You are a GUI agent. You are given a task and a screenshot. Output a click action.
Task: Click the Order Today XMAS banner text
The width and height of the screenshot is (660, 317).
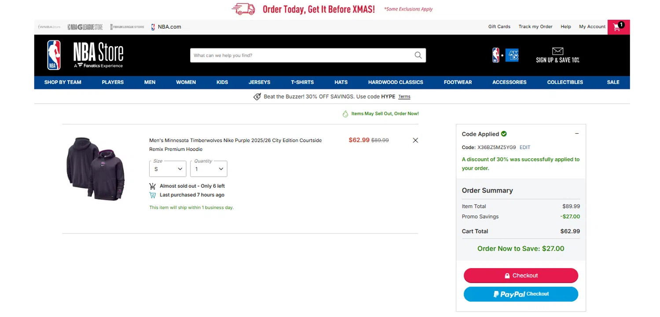319,9
